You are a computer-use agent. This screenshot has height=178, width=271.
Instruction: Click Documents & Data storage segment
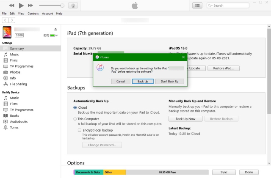[x=88, y=173]
